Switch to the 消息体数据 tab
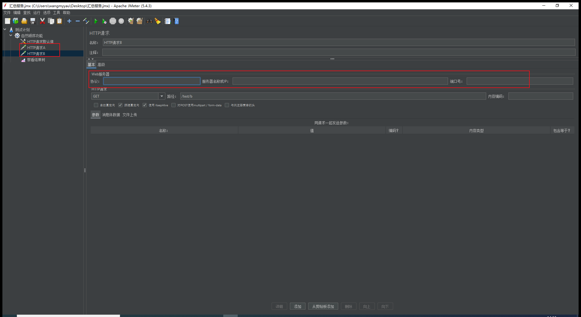 pyautogui.click(x=111, y=115)
